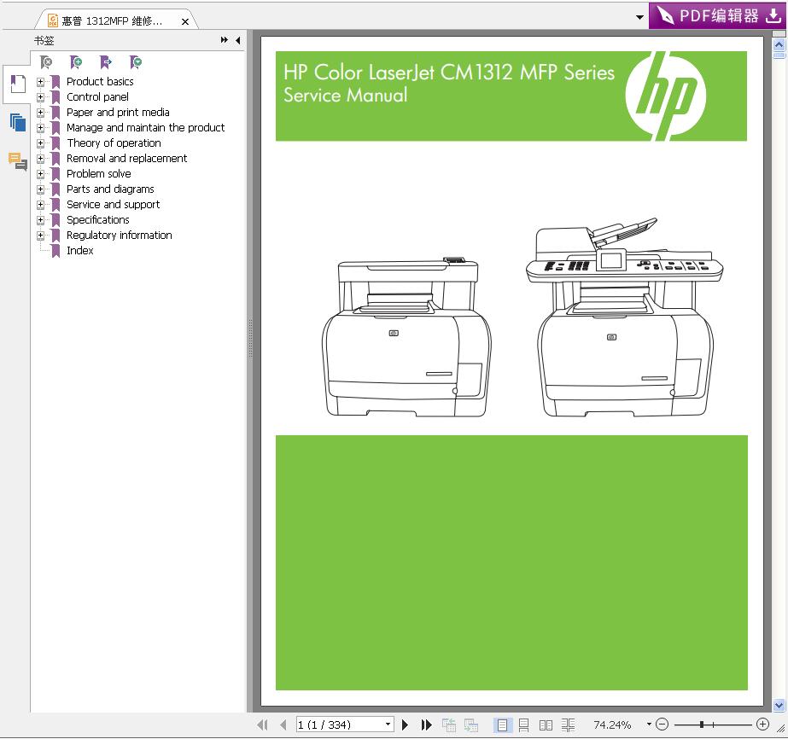Open the Parts and diagrams bookmark
This screenshot has width=788, height=739.
[x=111, y=189]
